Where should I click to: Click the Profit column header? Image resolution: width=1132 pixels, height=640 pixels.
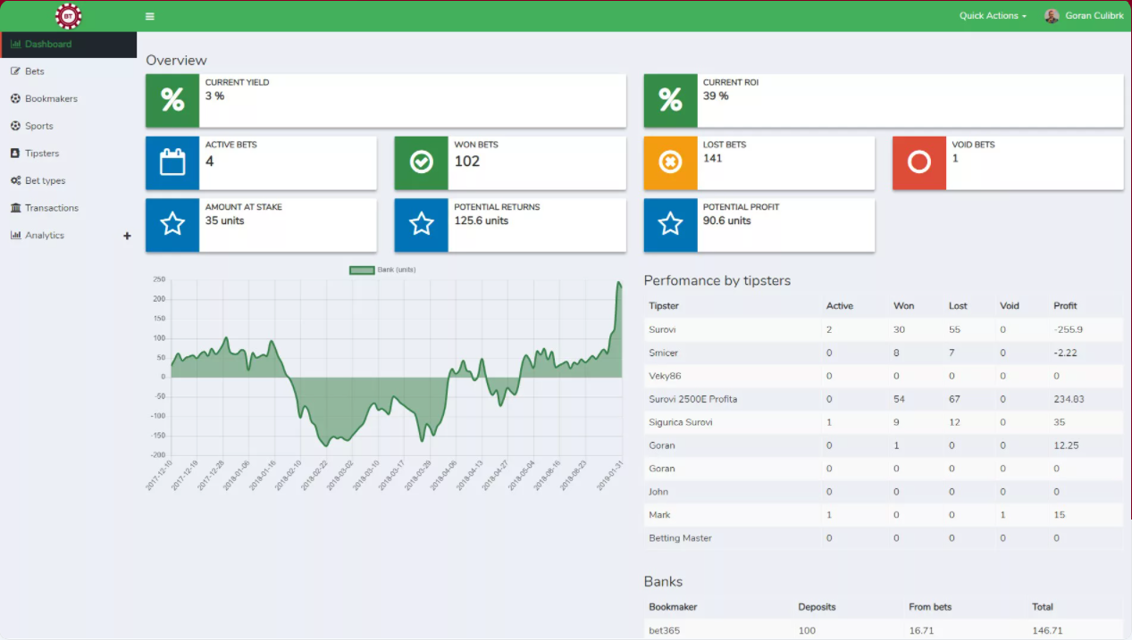point(1065,306)
